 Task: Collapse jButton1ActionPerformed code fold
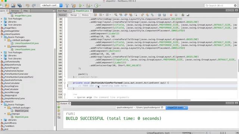65,83
